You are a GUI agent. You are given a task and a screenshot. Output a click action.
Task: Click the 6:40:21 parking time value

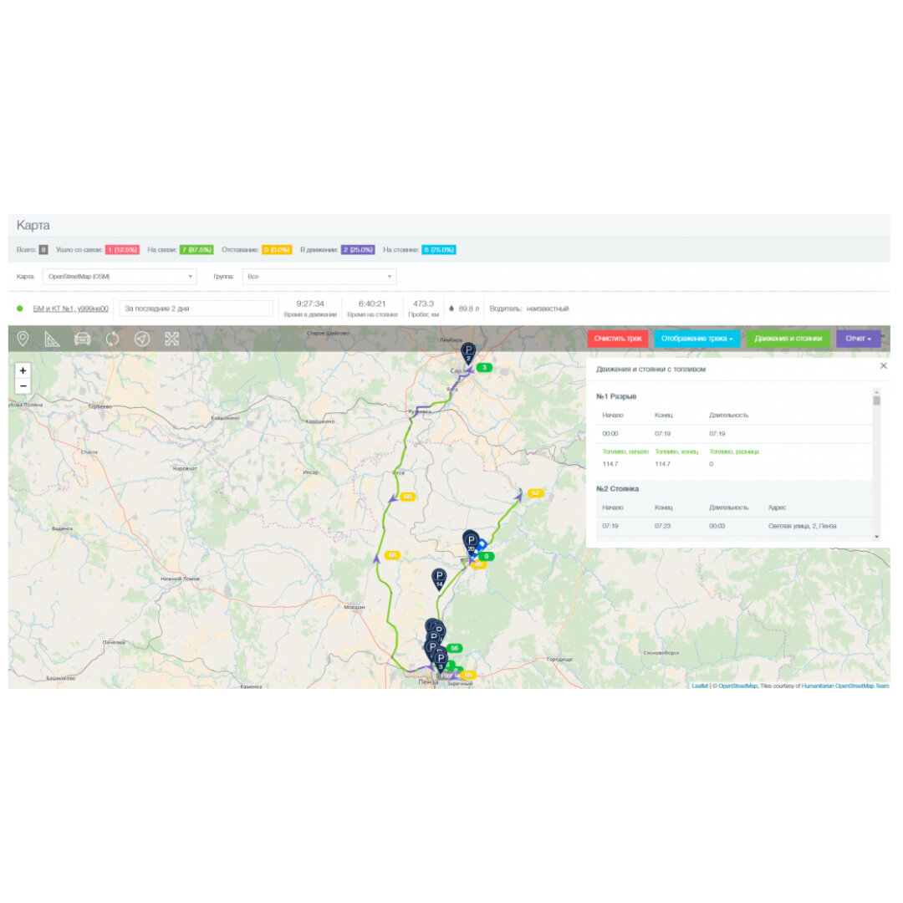(x=372, y=304)
